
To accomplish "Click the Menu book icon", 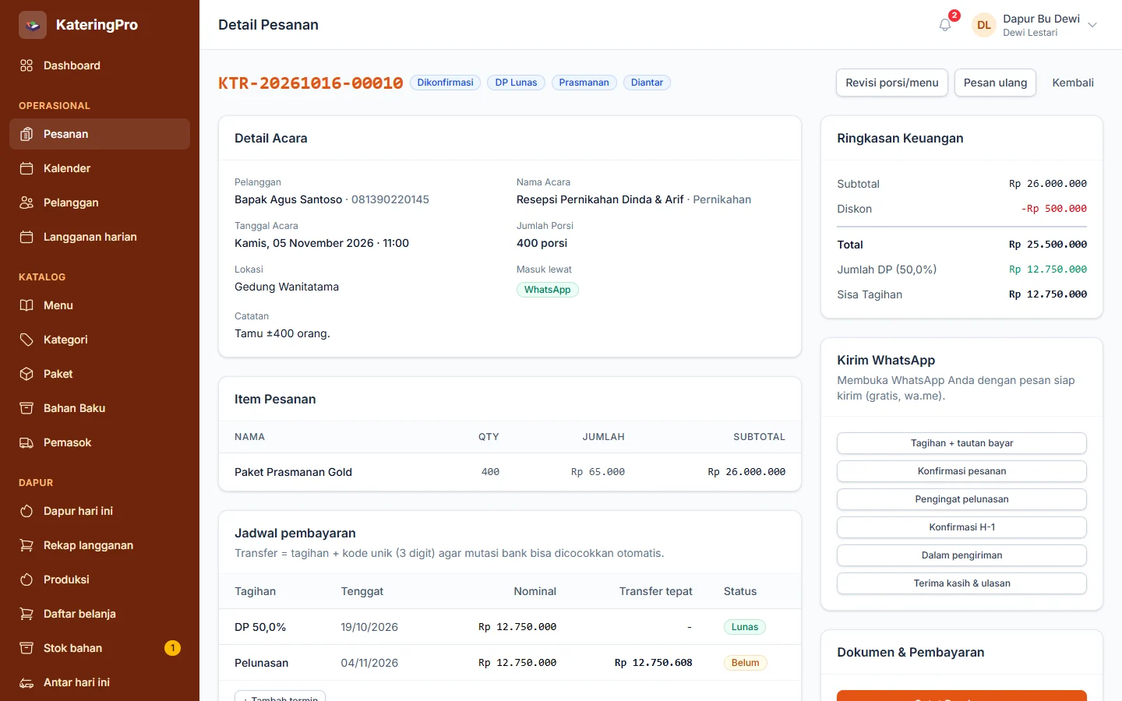I will pos(26,305).
